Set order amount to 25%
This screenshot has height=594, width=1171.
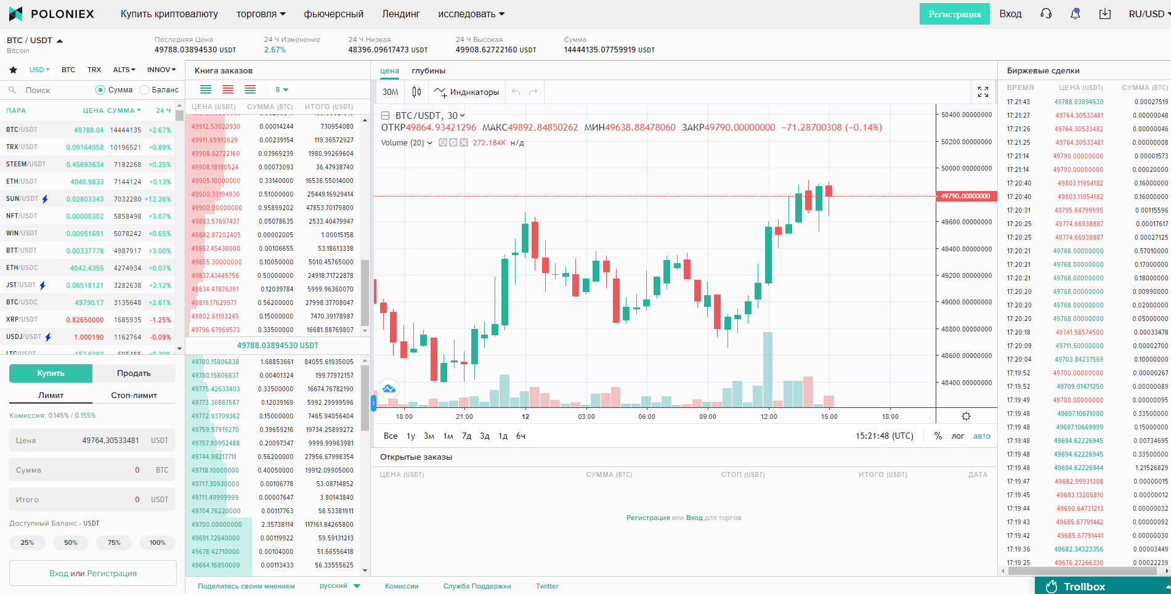click(27, 543)
